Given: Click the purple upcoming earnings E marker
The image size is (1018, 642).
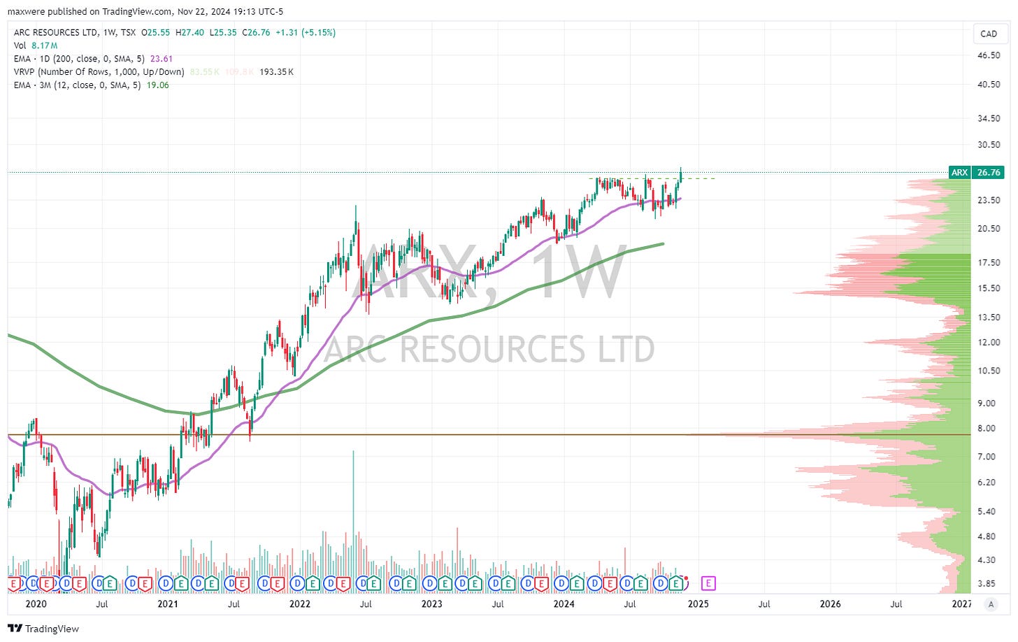Looking at the screenshot, I should (708, 583).
